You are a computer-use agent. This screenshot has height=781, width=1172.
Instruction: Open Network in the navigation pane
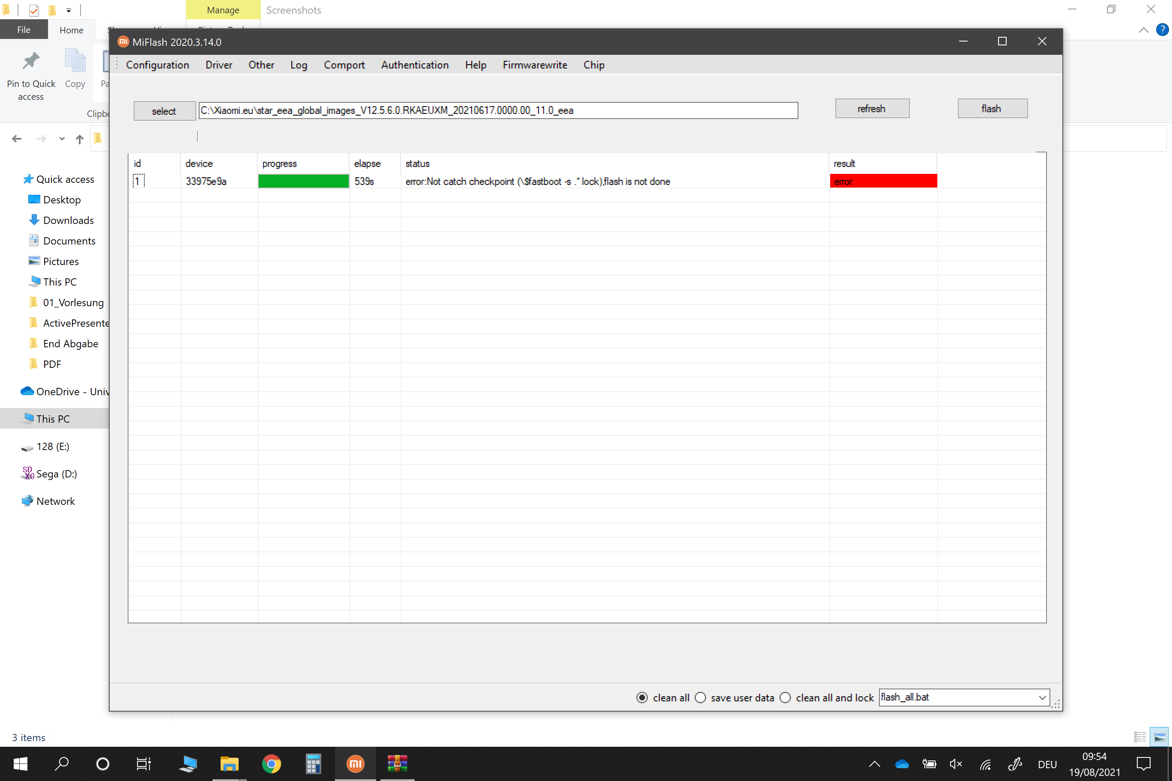click(x=55, y=501)
